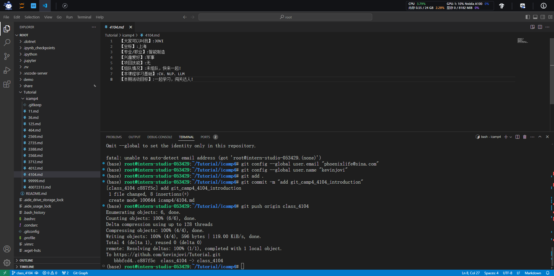Open terminal panel more actions ellipsis
Screen dimensions: 554x276
(x=532, y=137)
